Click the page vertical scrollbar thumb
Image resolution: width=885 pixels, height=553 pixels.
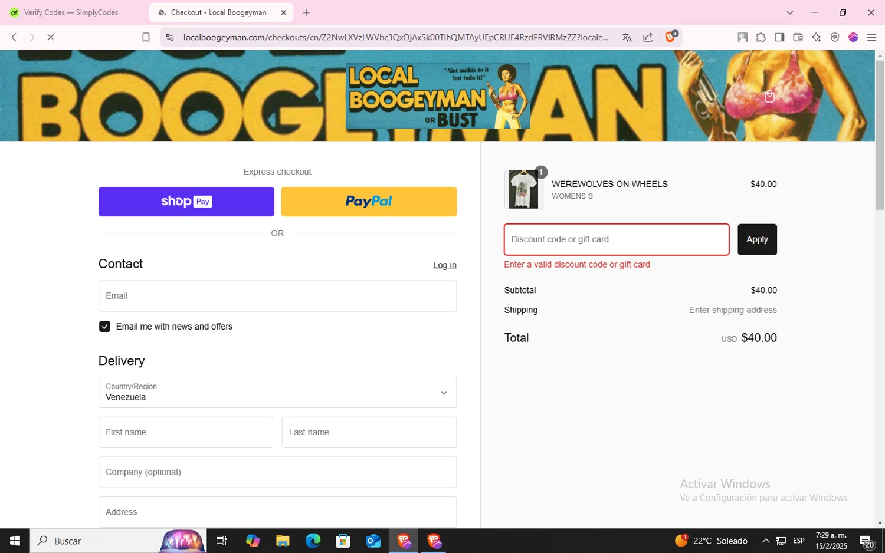click(880, 134)
